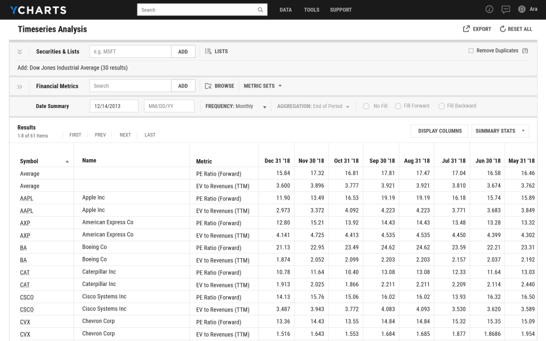Click the DISPLAY COLUMNS button
546x341 pixels.
pos(439,131)
